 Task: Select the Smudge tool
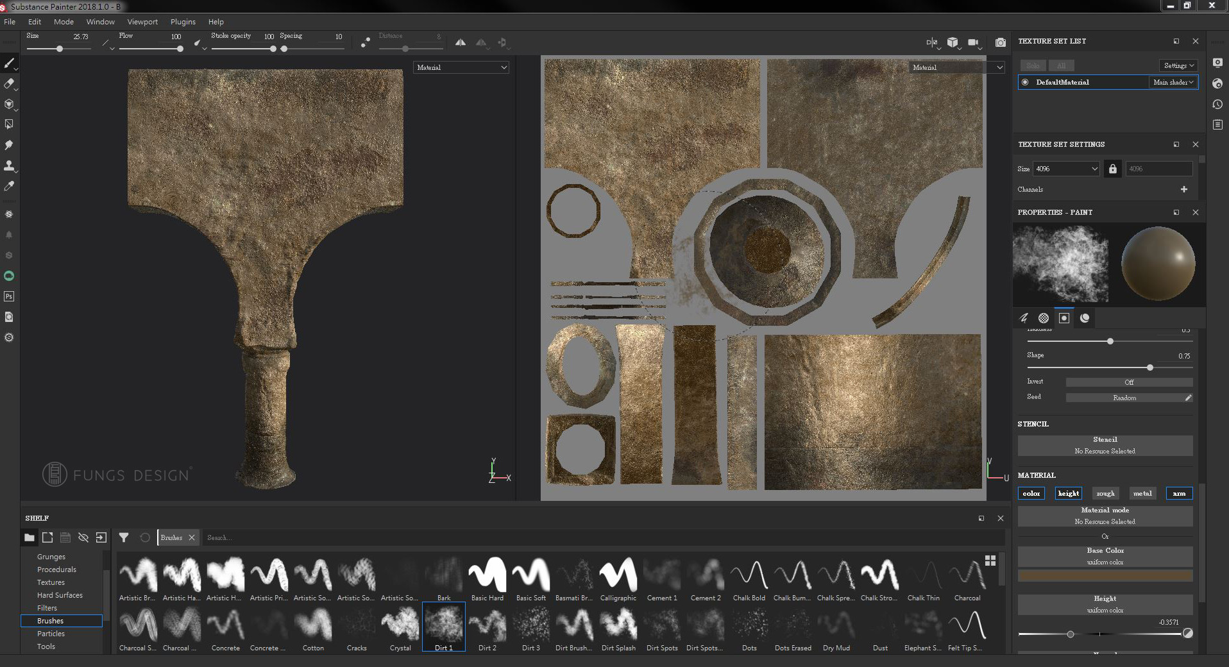tap(9, 145)
